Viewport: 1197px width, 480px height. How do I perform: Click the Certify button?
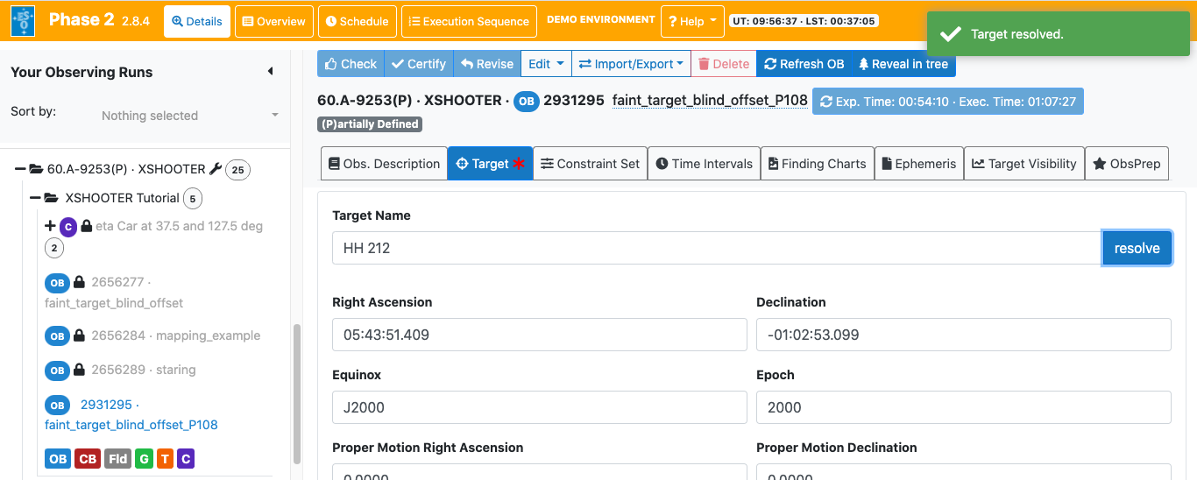[418, 64]
